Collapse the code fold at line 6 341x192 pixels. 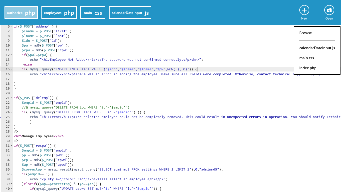pos(11,26)
